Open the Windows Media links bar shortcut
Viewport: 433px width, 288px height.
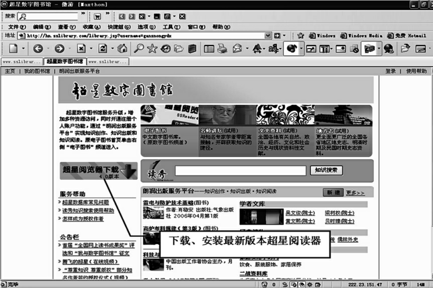click(361, 35)
